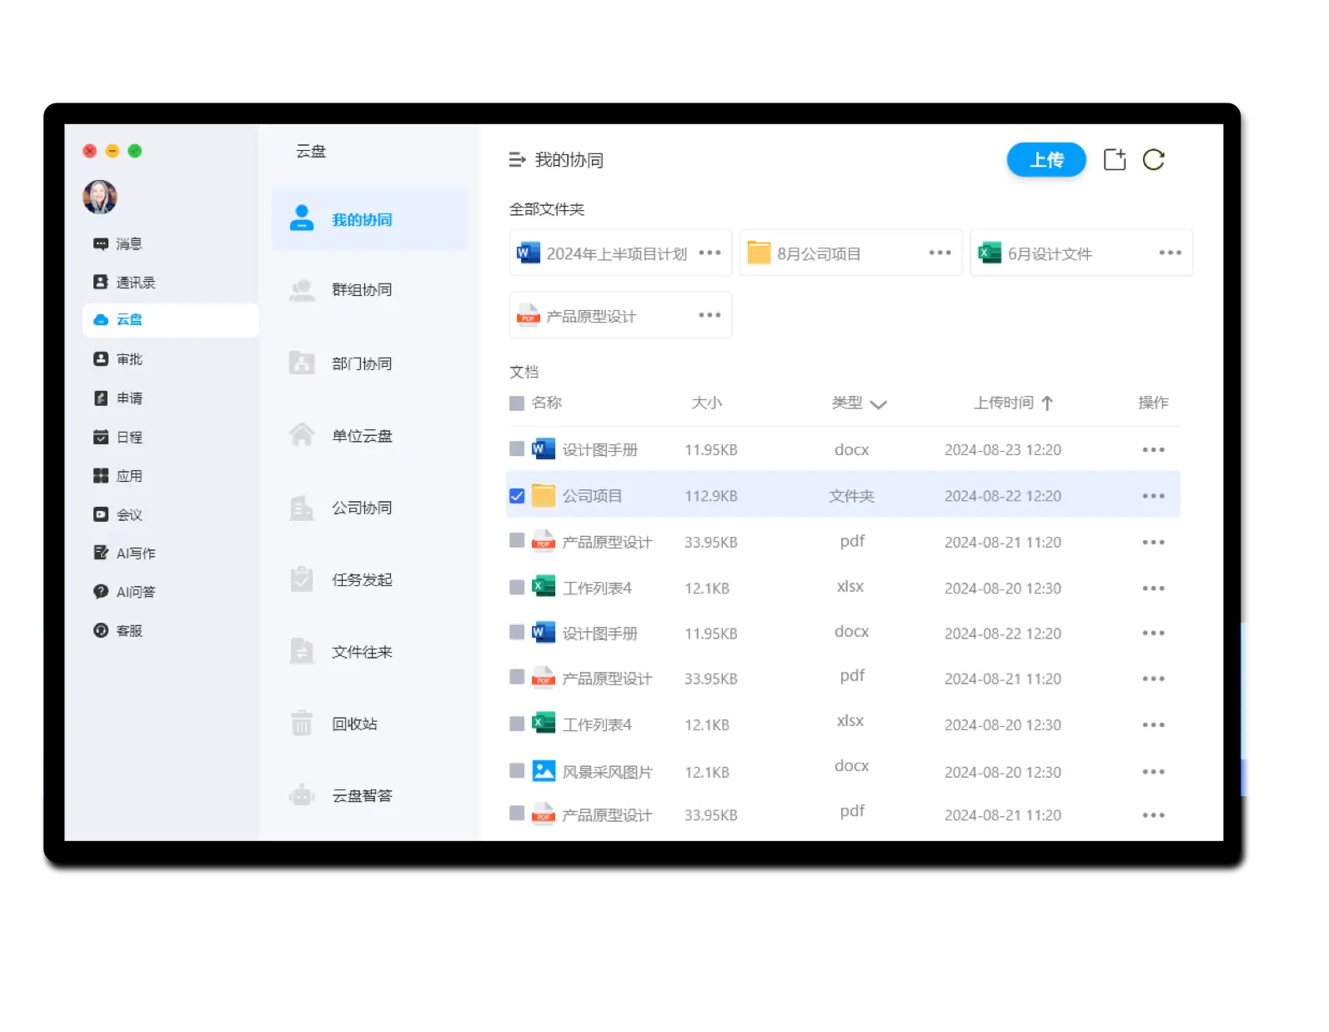Click PDF icon of first 产品原型设计 row
1329x1032 pixels.
(544, 541)
